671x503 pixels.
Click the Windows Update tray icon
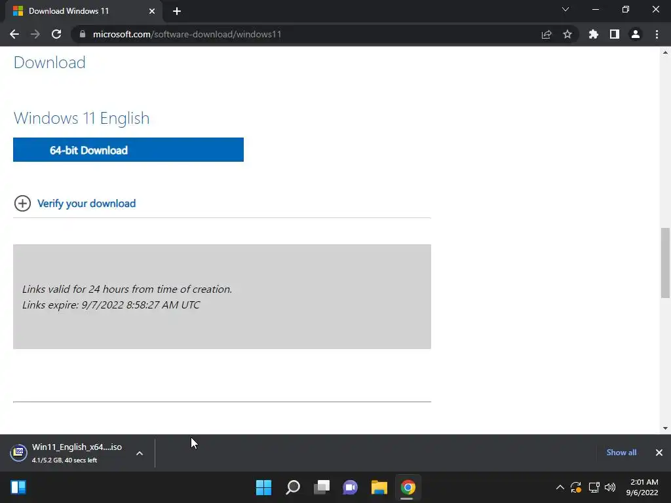[576, 487]
